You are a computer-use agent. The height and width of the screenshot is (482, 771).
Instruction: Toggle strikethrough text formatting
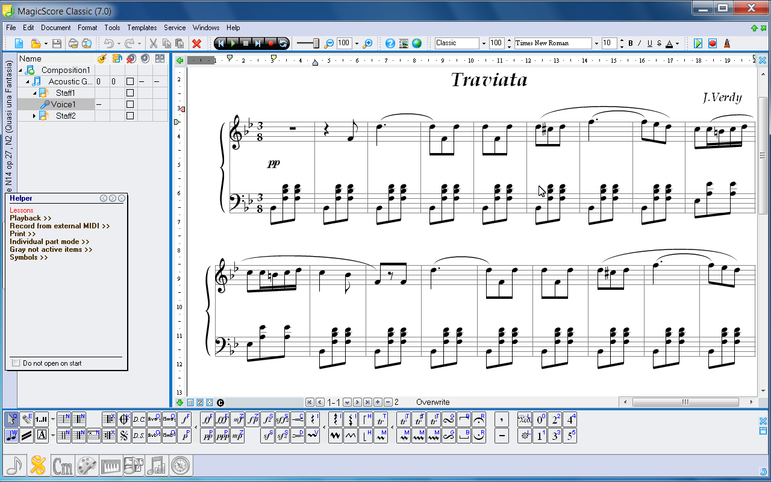tap(659, 43)
